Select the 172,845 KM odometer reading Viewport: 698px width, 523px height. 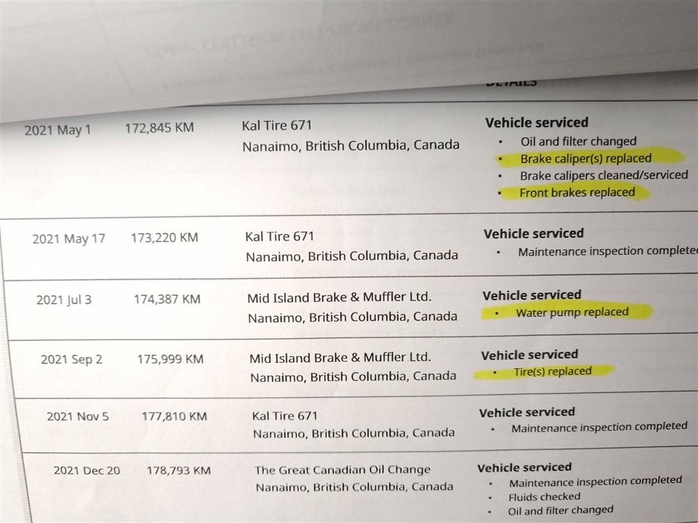(159, 128)
